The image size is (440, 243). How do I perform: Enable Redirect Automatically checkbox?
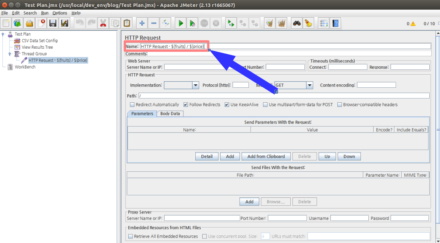132,105
